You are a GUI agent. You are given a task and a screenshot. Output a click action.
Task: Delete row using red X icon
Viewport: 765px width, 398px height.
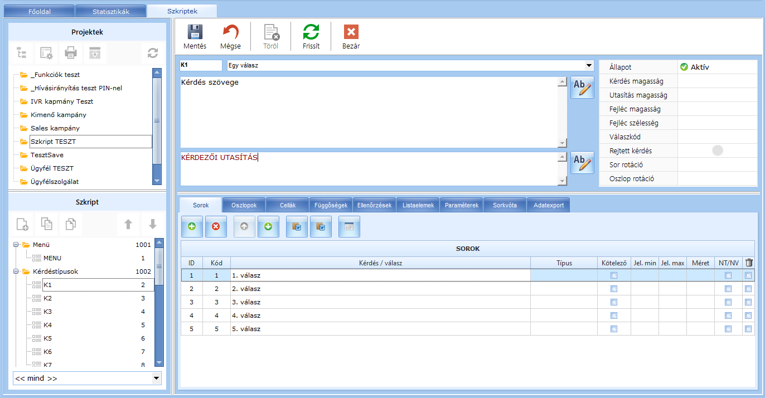pyautogui.click(x=216, y=227)
